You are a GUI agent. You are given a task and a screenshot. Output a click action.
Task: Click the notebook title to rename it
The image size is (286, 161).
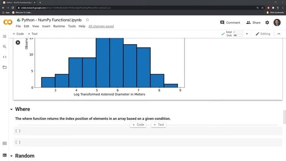[x=52, y=20]
